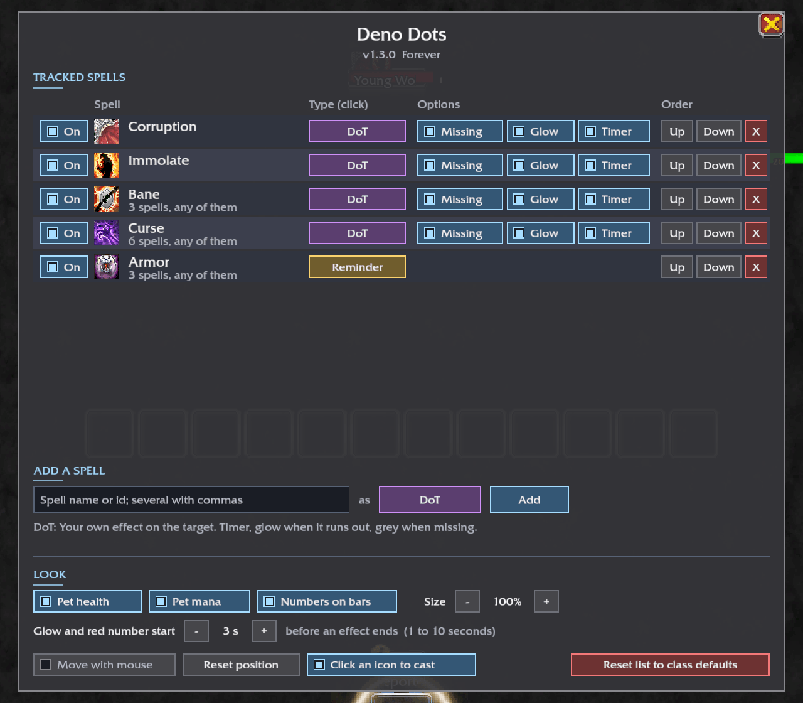Increase glow start seconds

[264, 631]
